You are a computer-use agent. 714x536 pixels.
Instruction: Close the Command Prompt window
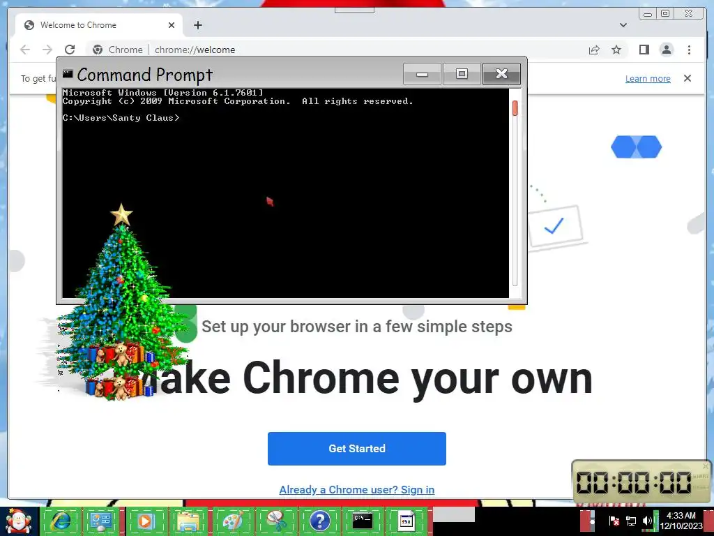click(501, 74)
